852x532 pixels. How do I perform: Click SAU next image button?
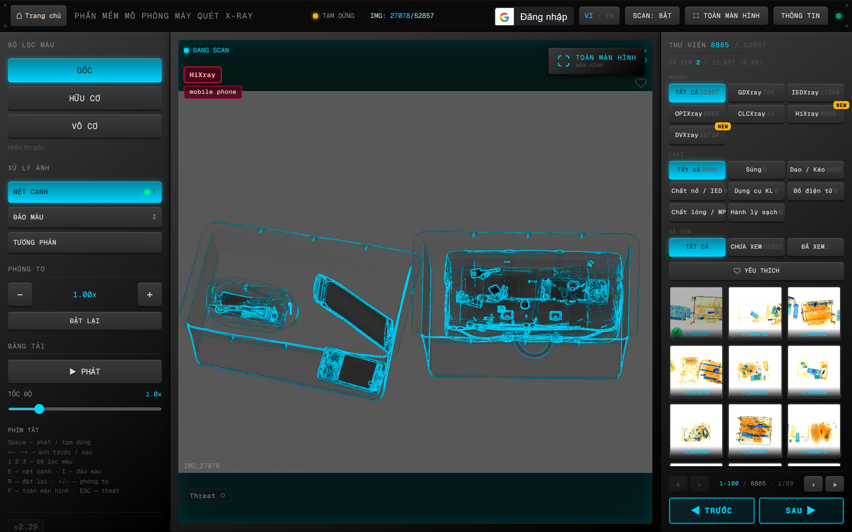coord(801,510)
